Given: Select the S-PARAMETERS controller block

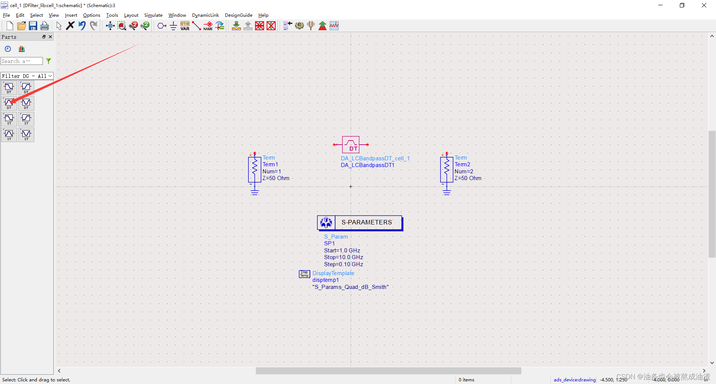Looking at the screenshot, I should pos(360,223).
